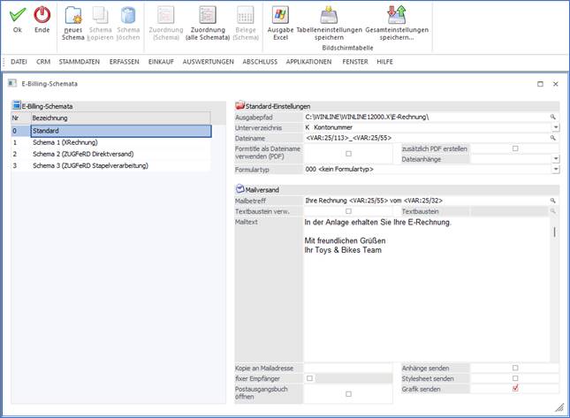The height and width of the screenshot is (418, 570).
Task: Click the Standard-Einstellungen folder icon
Action: click(x=239, y=105)
